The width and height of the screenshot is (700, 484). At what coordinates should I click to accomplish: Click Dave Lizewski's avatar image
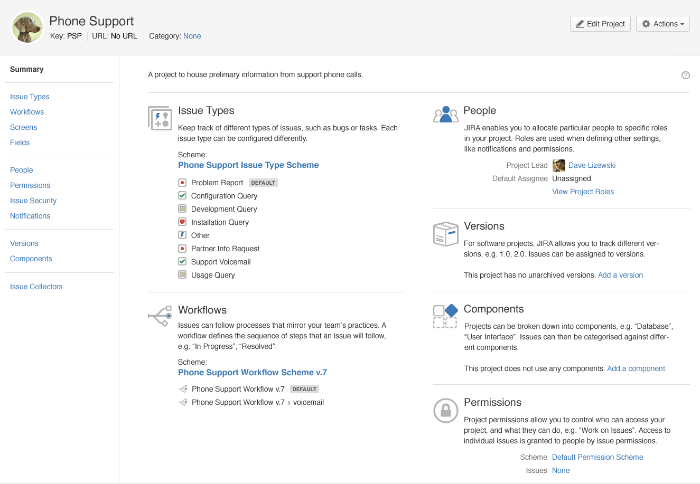tap(558, 166)
